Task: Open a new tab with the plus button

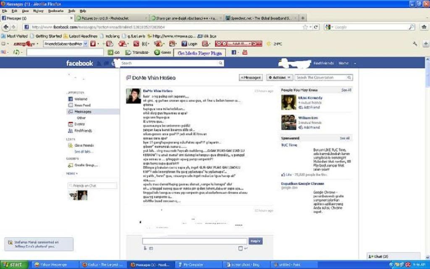Action: point(303,18)
